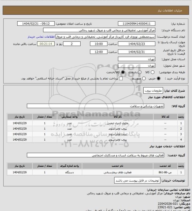Click the service code ص-86-861
The width and height of the screenshot is (192, 211).
pyautogui.click(x=165, y=173)
